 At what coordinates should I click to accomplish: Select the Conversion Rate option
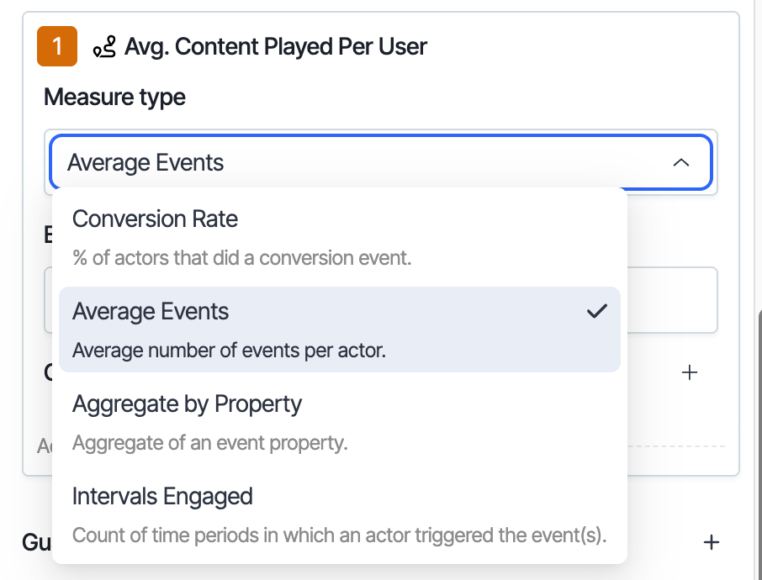155,219
